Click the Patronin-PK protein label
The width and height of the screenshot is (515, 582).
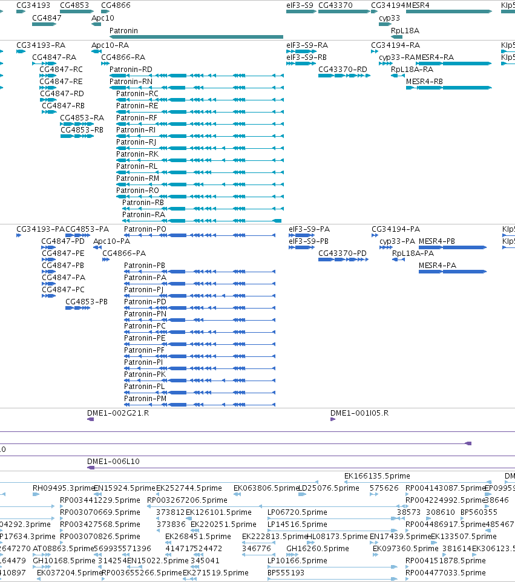pos(145,374)
